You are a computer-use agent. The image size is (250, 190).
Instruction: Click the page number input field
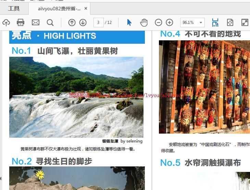tap(98, 23)
